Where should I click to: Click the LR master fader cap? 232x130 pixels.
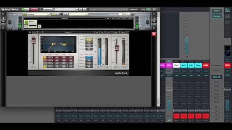tap(227, 89)
